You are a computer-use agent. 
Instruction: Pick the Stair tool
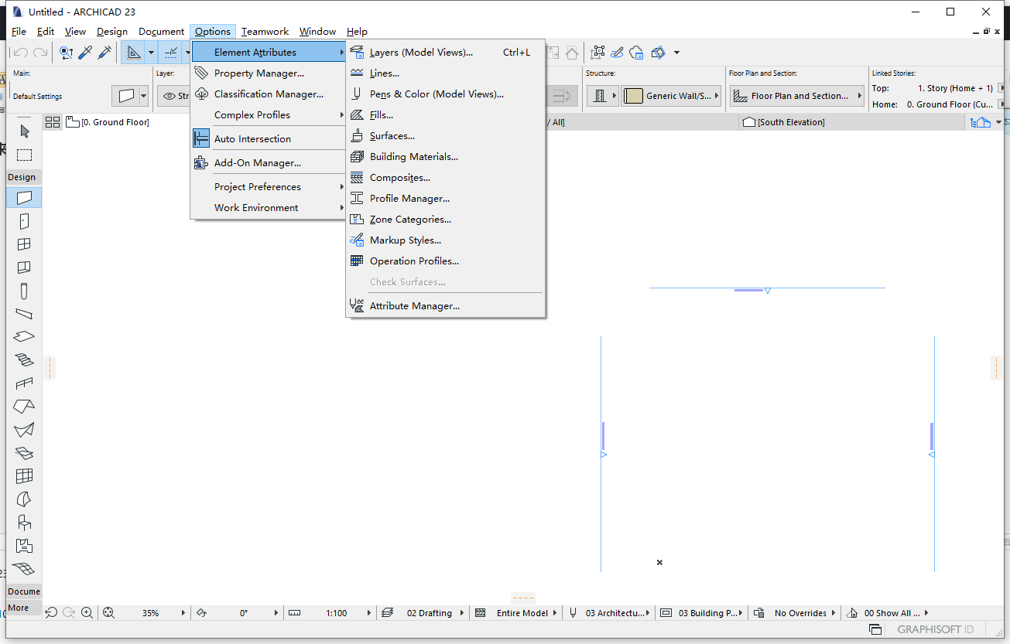(x=24, y=360)
